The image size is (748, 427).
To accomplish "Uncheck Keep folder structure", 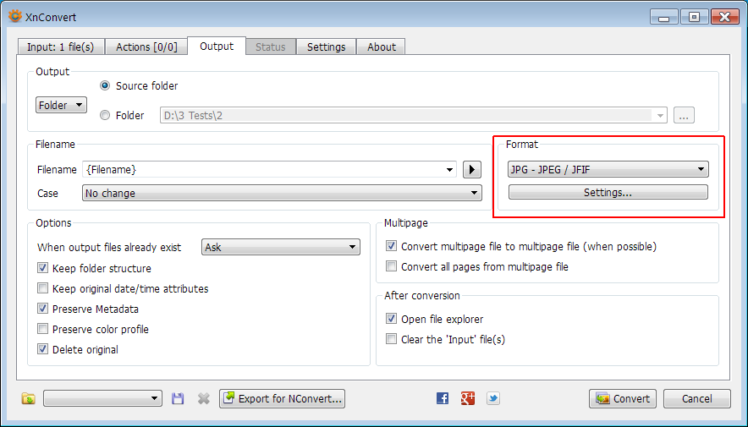I will tap(43, 268).
